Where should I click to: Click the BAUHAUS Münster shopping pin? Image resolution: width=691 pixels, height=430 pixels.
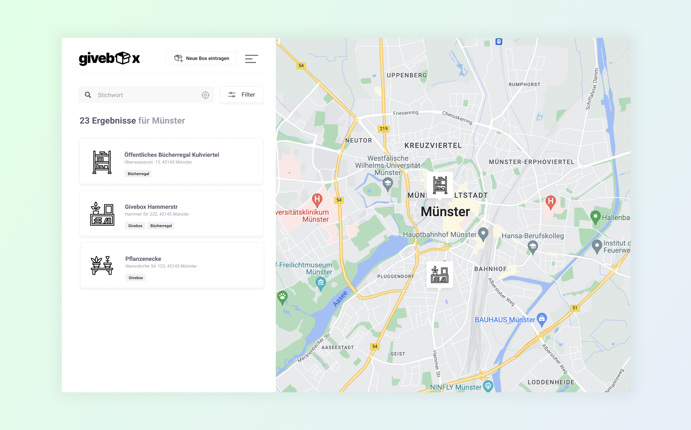click(542, 319)
